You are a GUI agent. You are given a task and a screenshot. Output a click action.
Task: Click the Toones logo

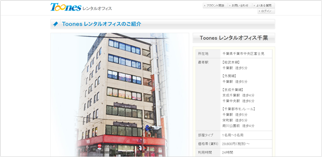click(x=66, y=7)
